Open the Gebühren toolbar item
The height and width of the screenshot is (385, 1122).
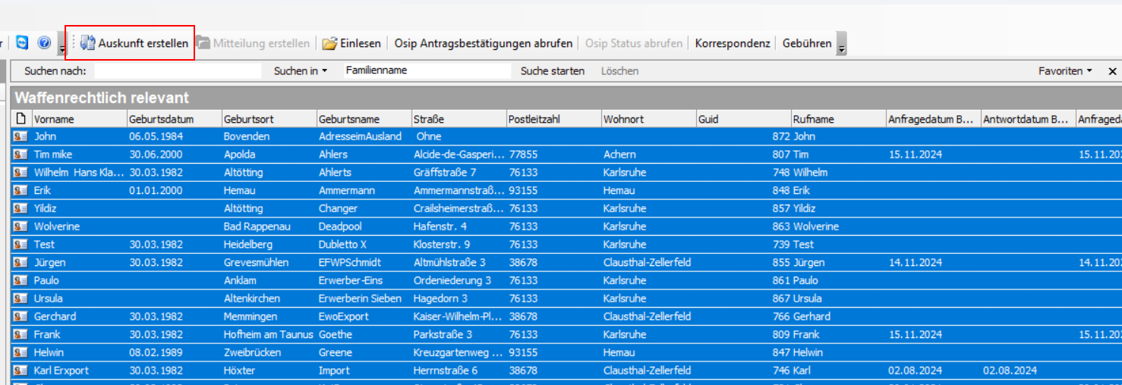(x=807, y=43)
